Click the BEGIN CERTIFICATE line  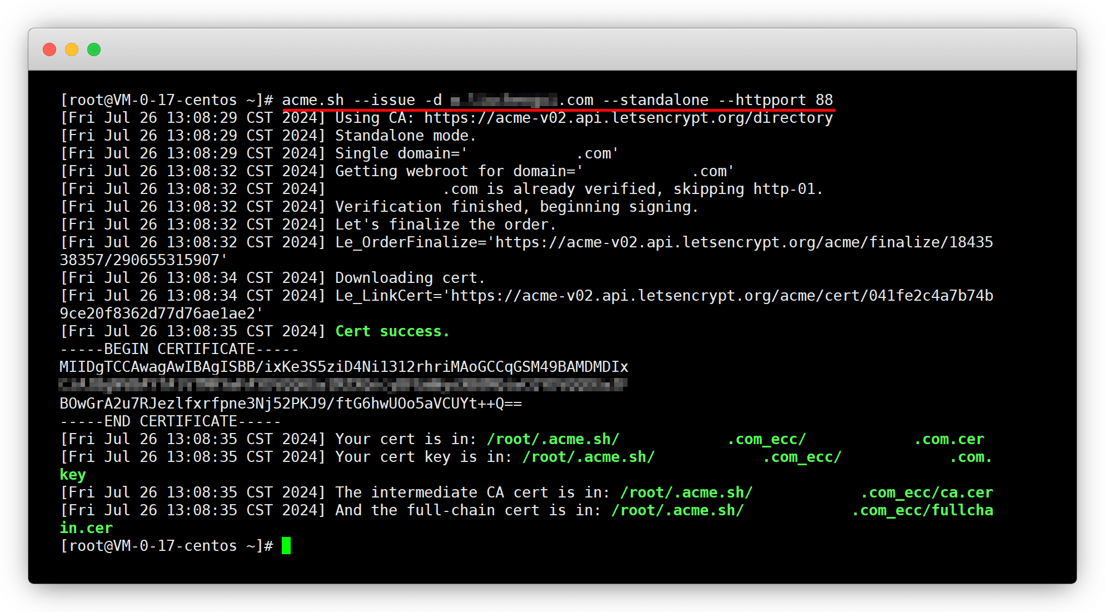coord(179,349)
